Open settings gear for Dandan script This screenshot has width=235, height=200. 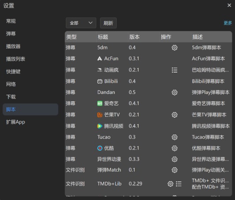pyautogui.click(x=174, y=92)
